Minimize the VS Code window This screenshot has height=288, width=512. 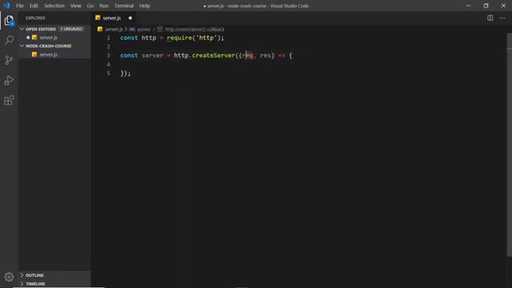pos(468,6)
